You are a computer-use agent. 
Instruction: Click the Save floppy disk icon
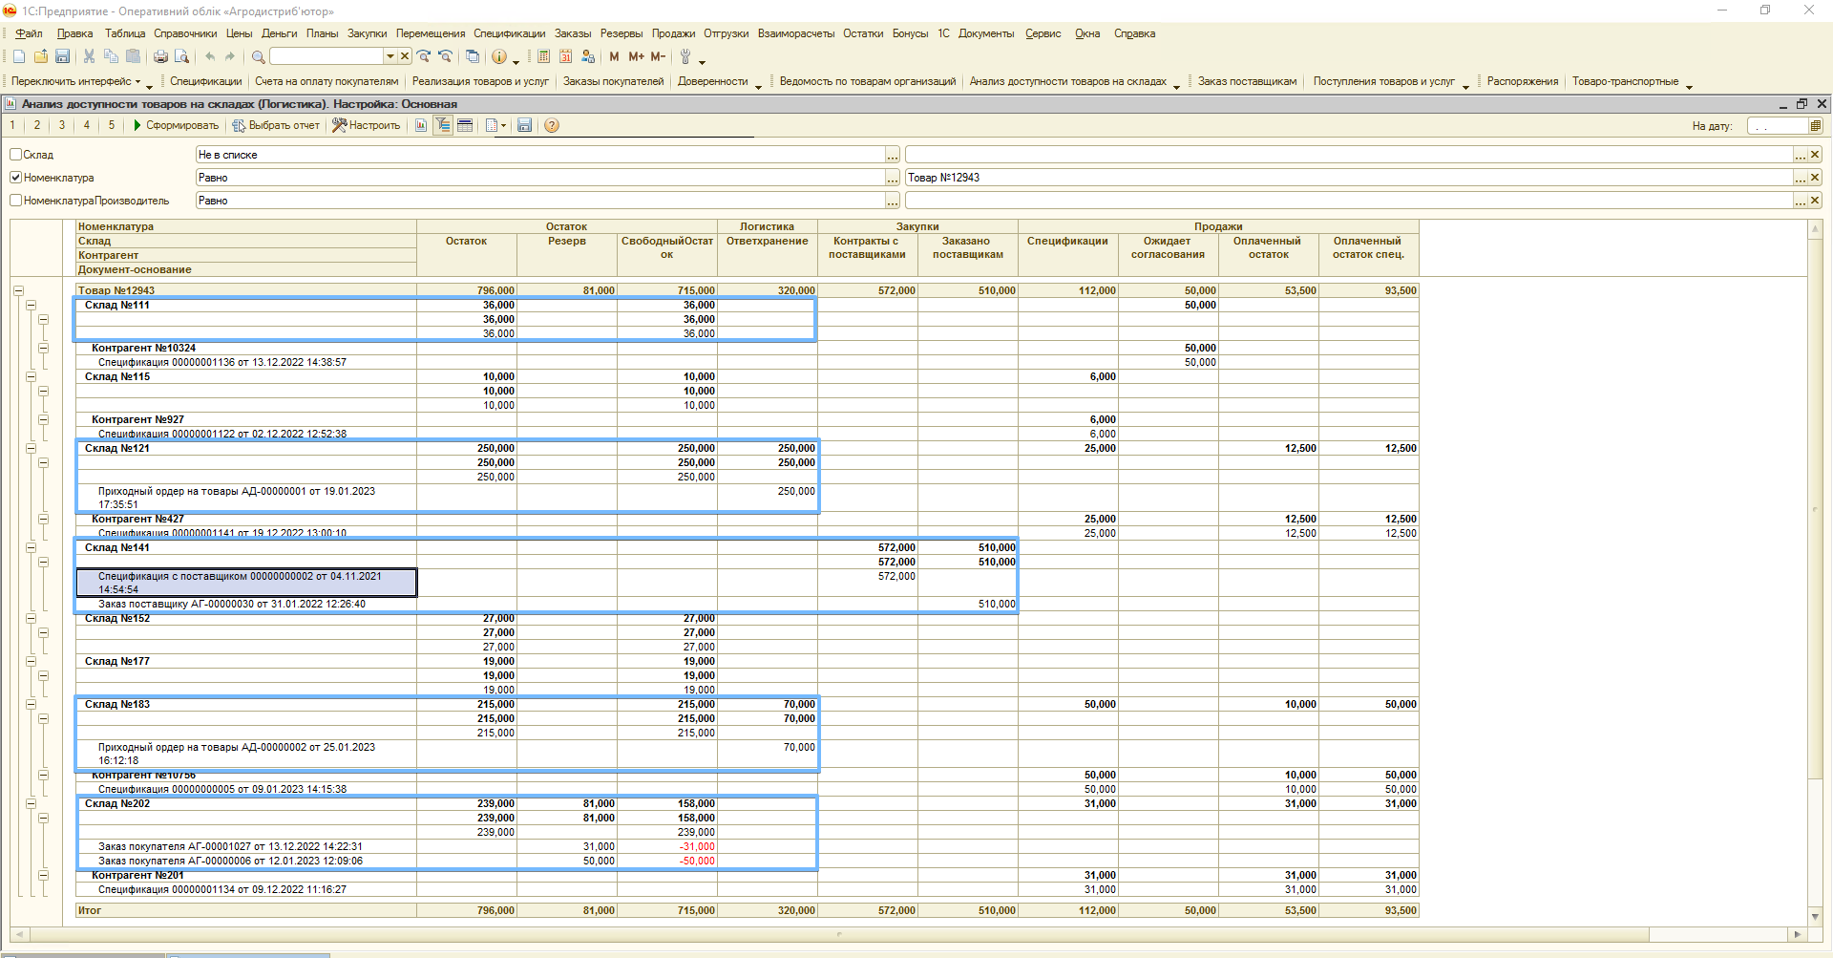click(x=63, y=57)
